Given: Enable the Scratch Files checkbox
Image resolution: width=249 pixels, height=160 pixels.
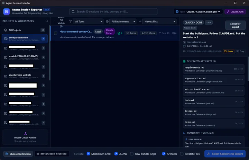Looking at the screenshot, I should coord(182,154).
